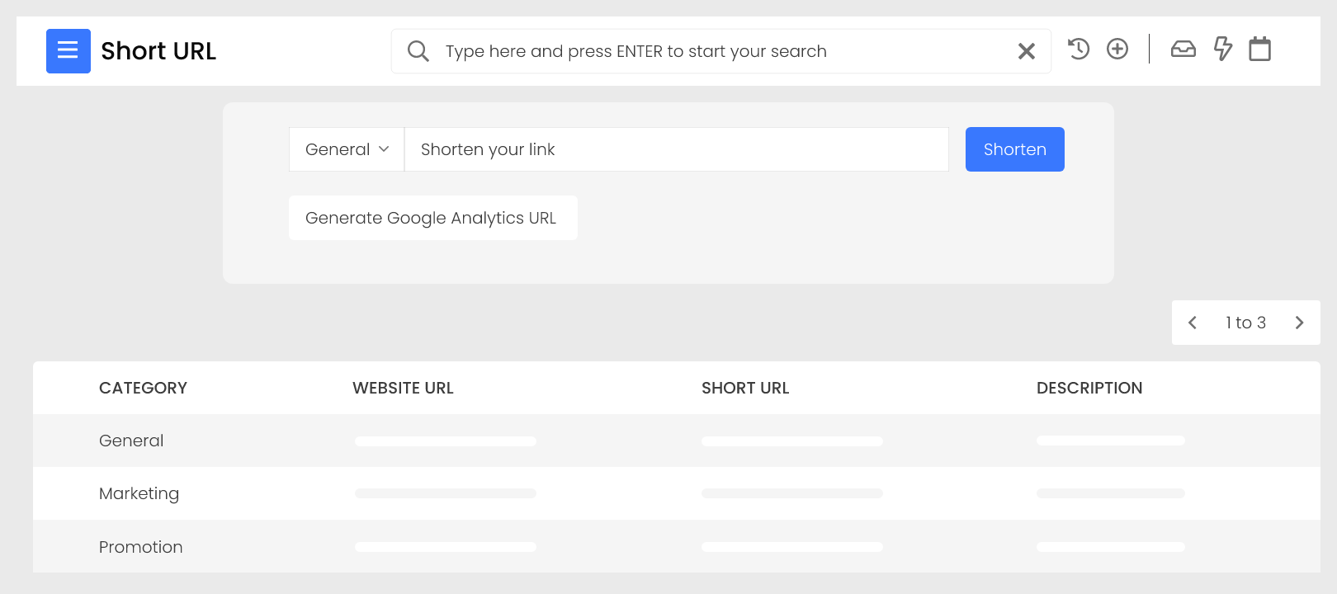Go to the previous page arrow

coord(1193,323)
